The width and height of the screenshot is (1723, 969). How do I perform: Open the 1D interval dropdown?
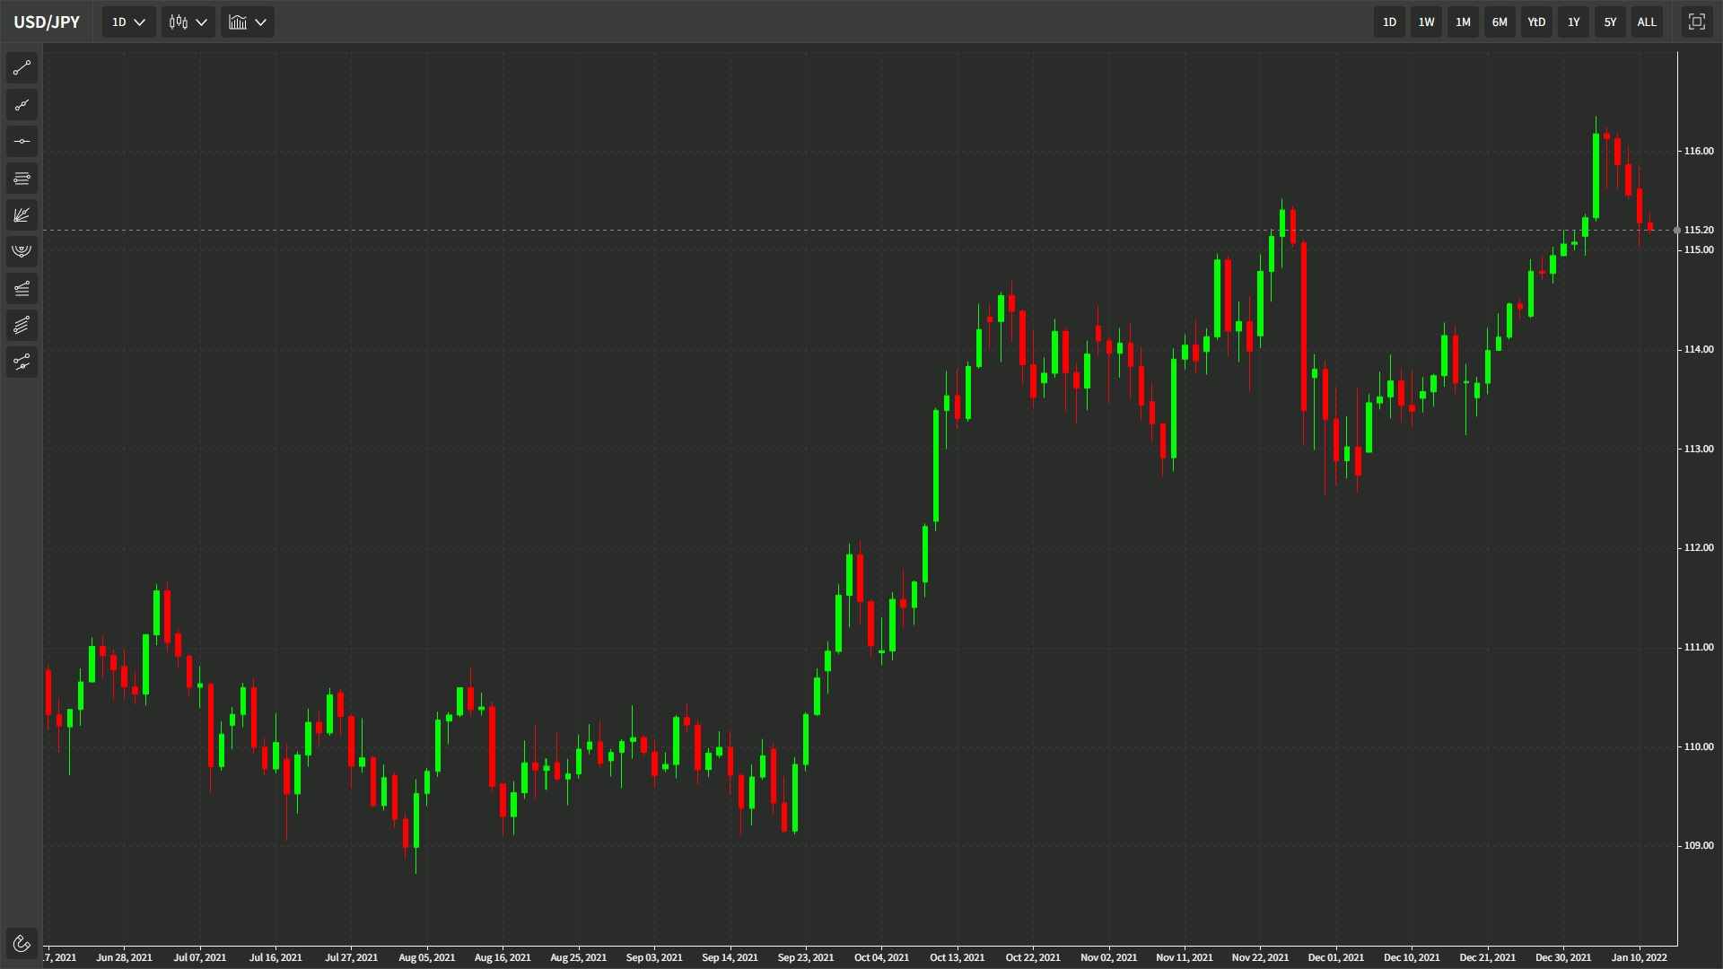pyautogui.click(x=128, y=22)
